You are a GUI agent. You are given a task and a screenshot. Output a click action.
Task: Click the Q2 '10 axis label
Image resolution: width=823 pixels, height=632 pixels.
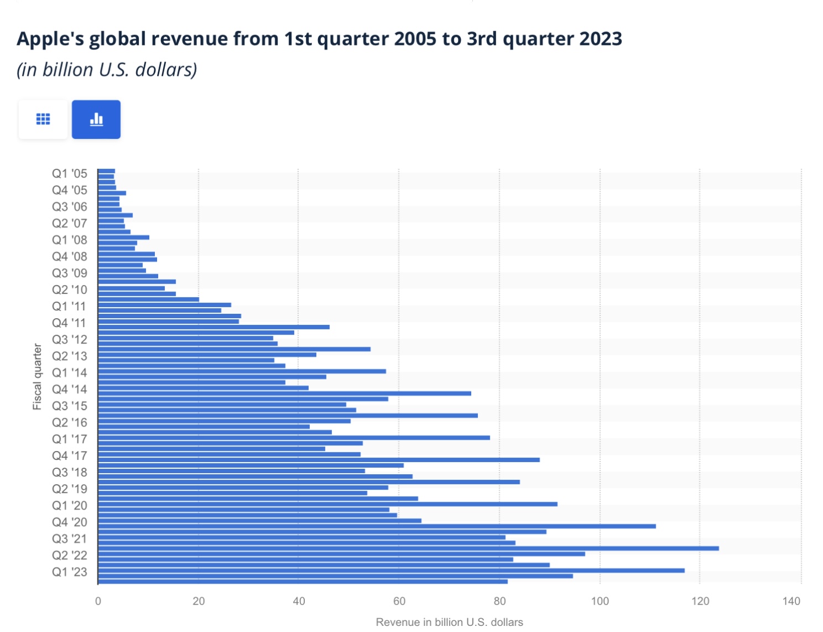70,289
